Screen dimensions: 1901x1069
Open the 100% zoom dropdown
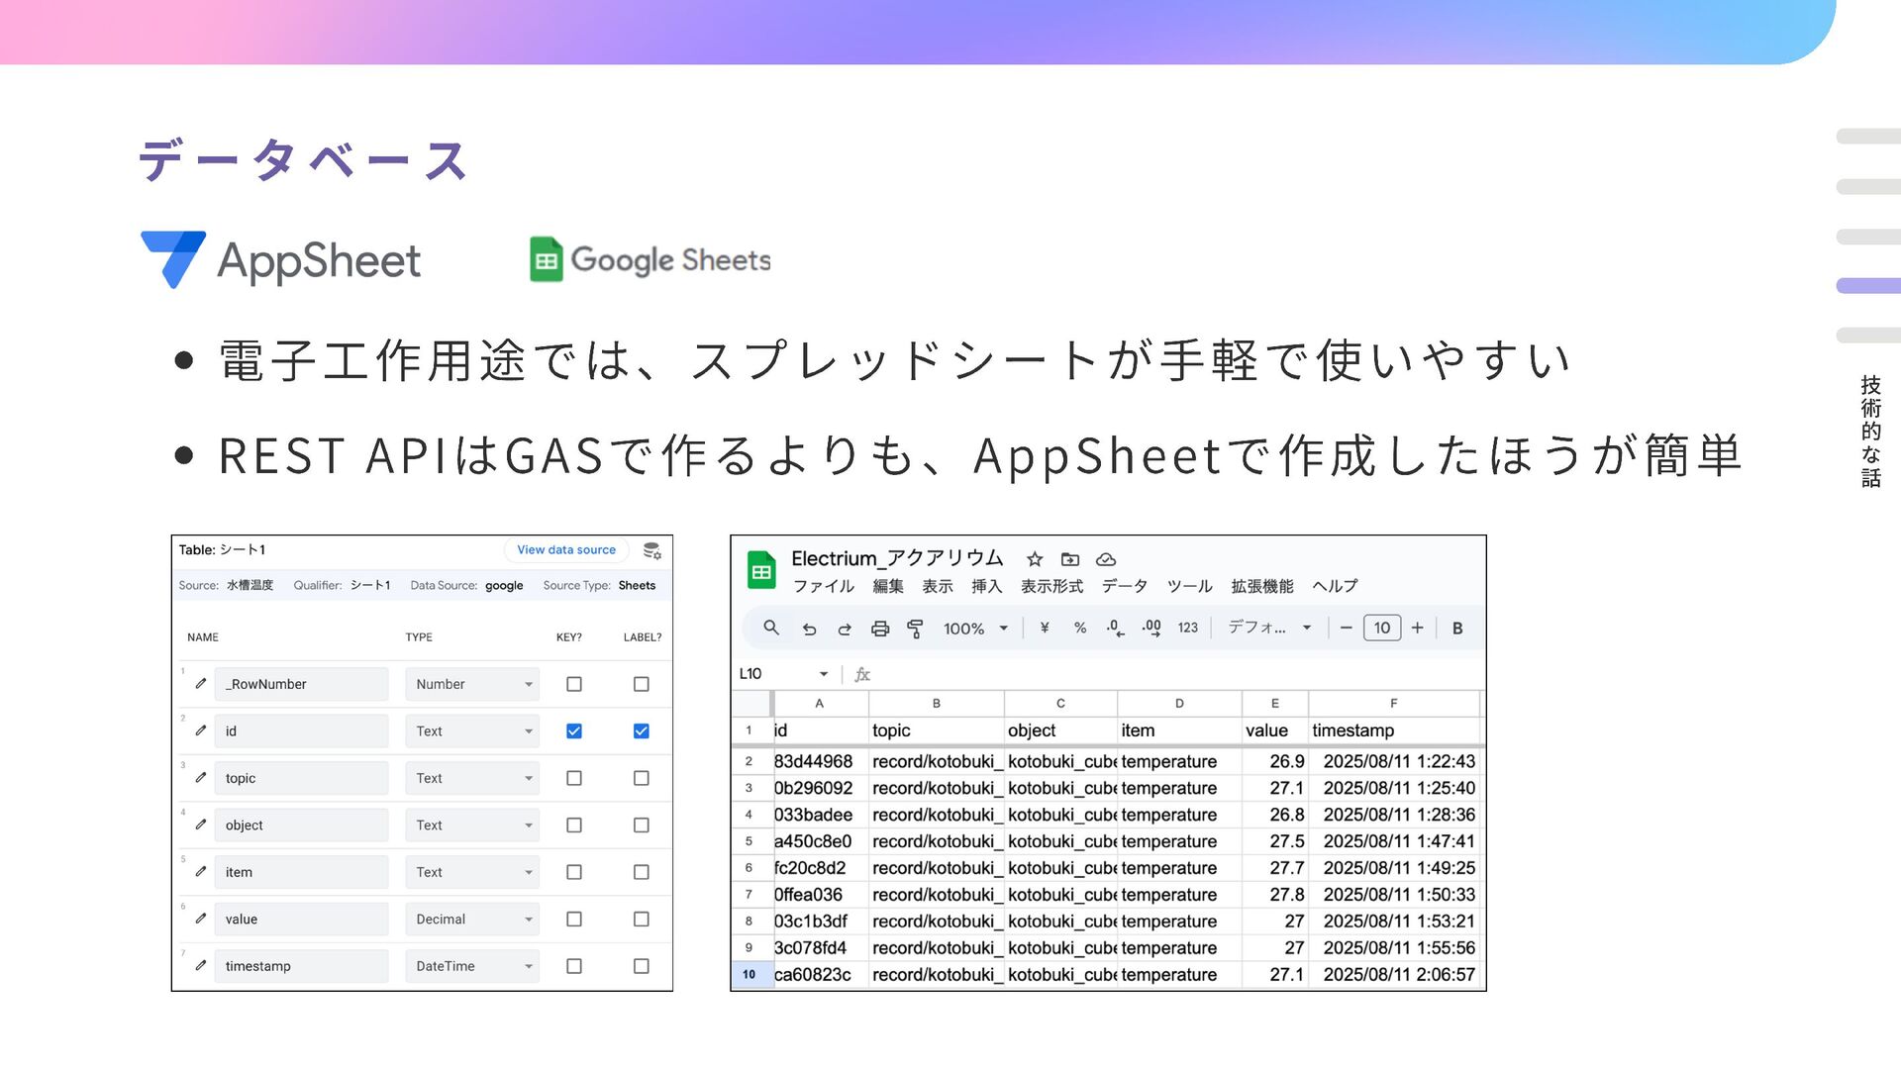coord(975,629)
